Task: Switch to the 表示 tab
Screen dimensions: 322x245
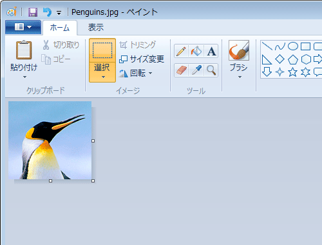Action: coord(96,28)
